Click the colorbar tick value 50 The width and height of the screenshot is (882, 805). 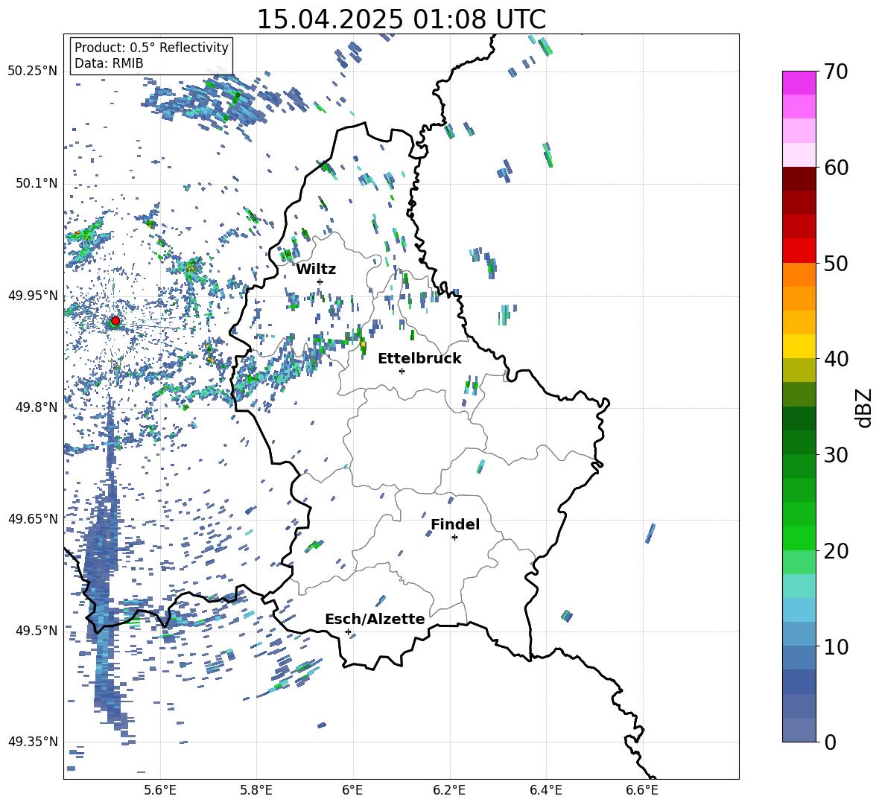[836, 263]
